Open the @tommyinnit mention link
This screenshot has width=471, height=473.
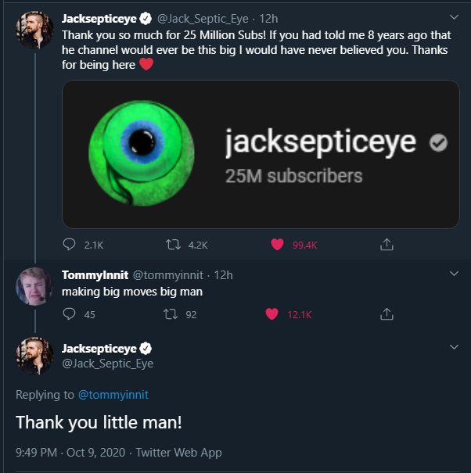(x=113, y=395)
